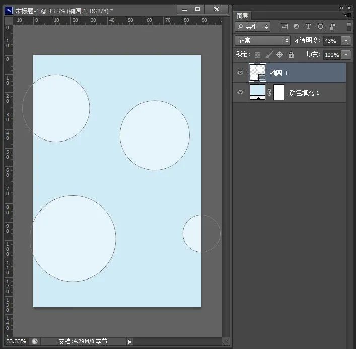Click the status bar preview icon
The height and width of the screenshot is (349, 356).
(35, 341)
